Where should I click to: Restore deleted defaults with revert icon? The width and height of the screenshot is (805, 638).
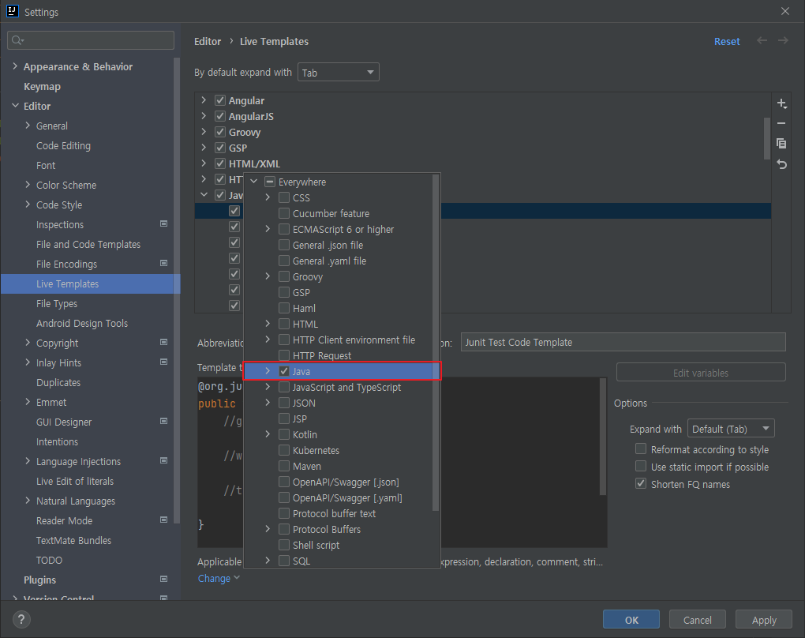point(781,164)
